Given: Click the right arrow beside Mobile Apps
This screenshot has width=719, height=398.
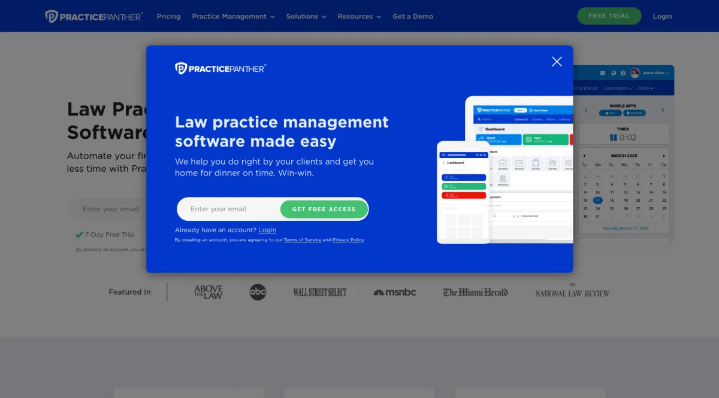Looking at the screenshot, I should tap(663, 110).
